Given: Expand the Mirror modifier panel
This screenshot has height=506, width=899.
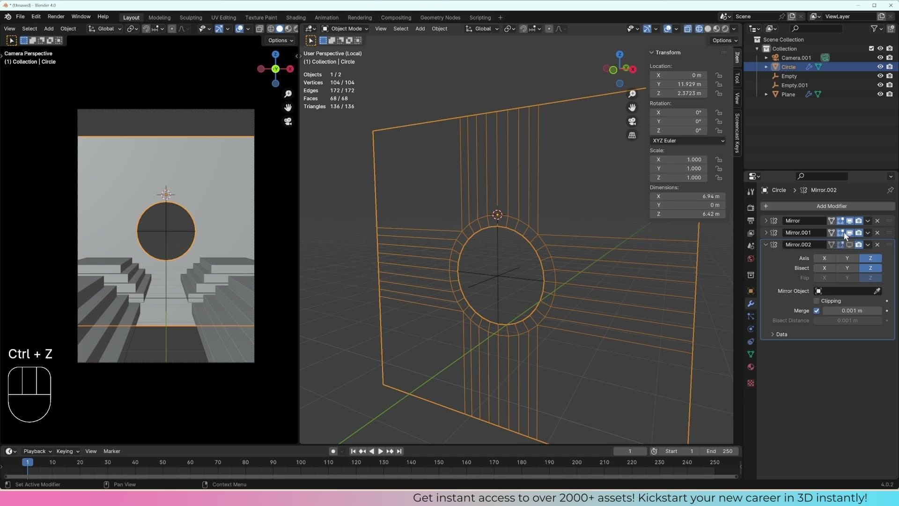Looking at the screenshot, I should tap(766, 221).
